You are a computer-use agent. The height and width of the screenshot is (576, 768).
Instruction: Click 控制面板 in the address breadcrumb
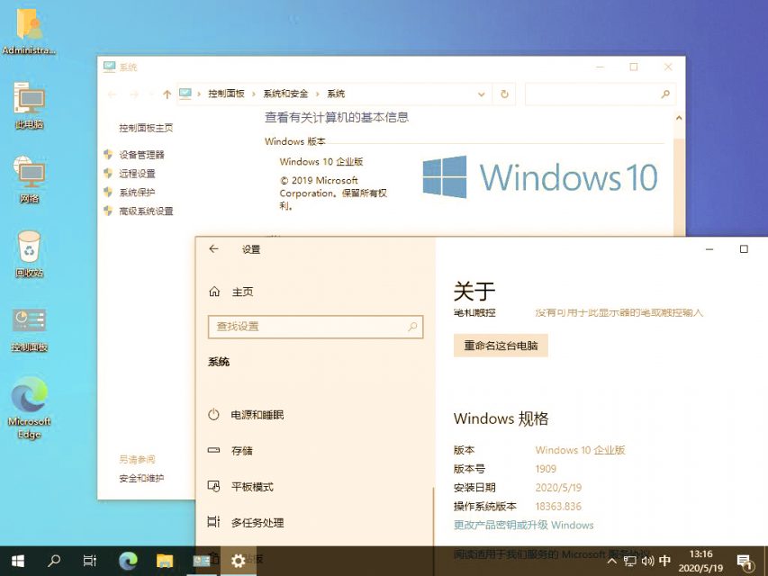tap(226, 94)
